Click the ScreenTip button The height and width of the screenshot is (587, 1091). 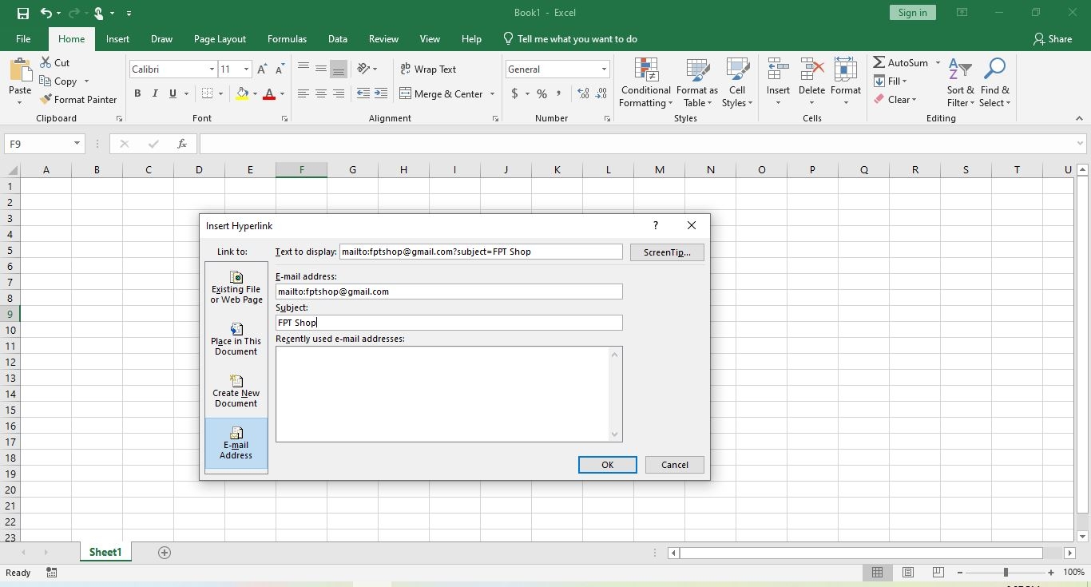(x=667, y=252)
